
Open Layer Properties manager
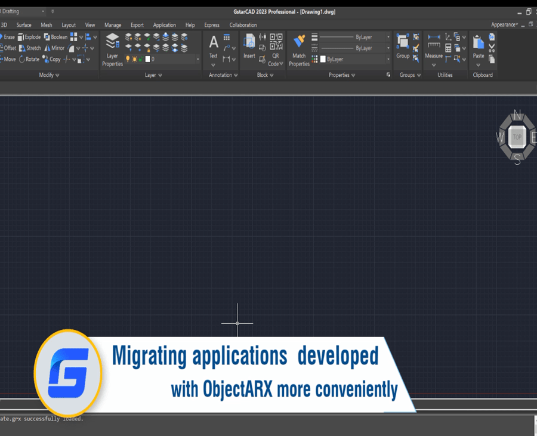pos(111,48)
